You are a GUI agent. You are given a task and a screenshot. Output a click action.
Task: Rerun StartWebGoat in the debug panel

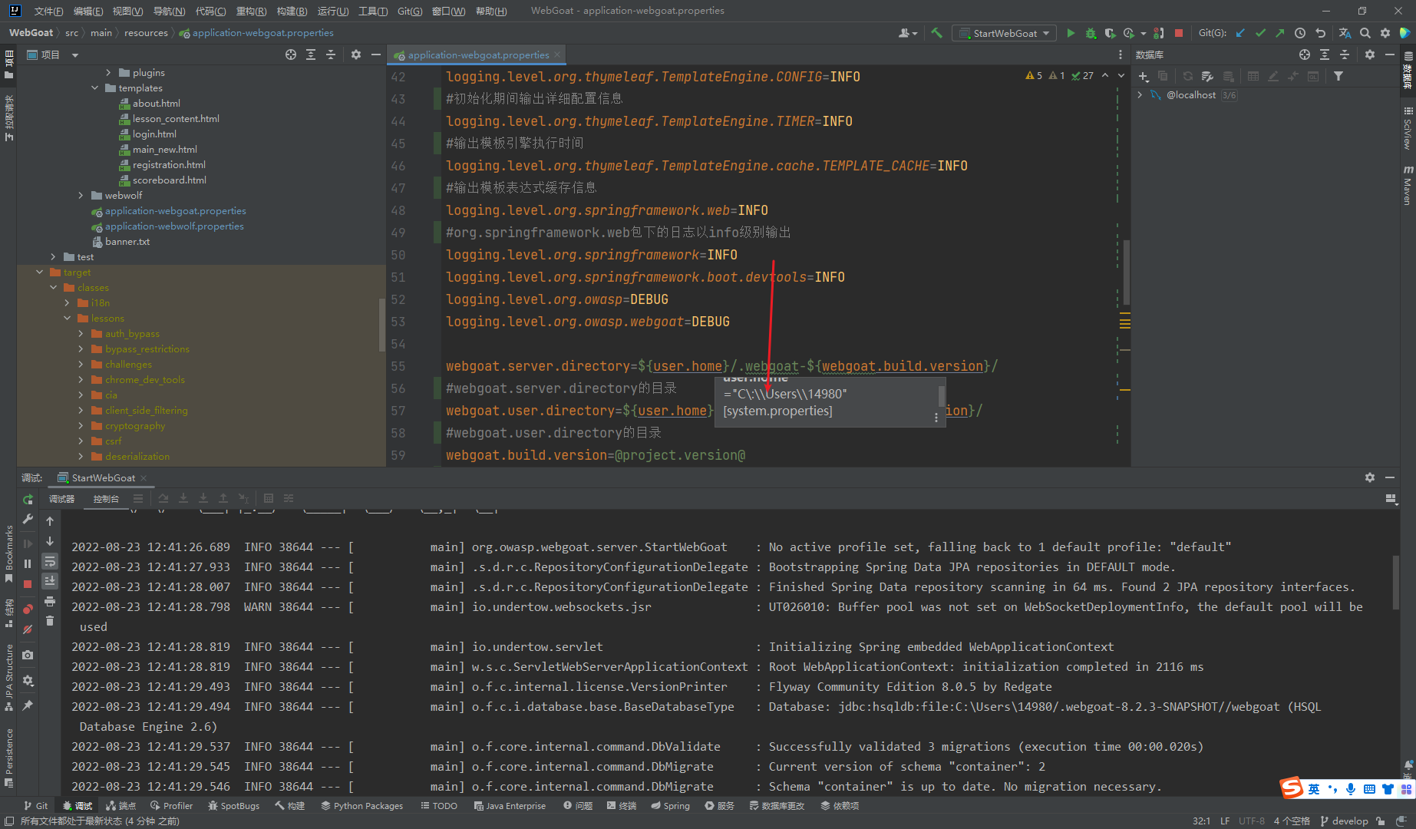click(28, 499)
